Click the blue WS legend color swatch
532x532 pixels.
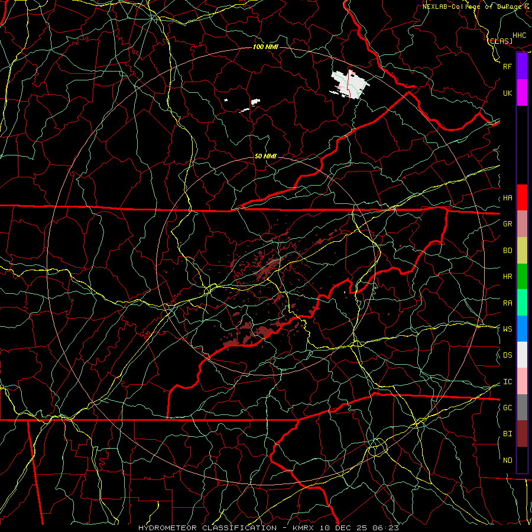pos(522,329)
